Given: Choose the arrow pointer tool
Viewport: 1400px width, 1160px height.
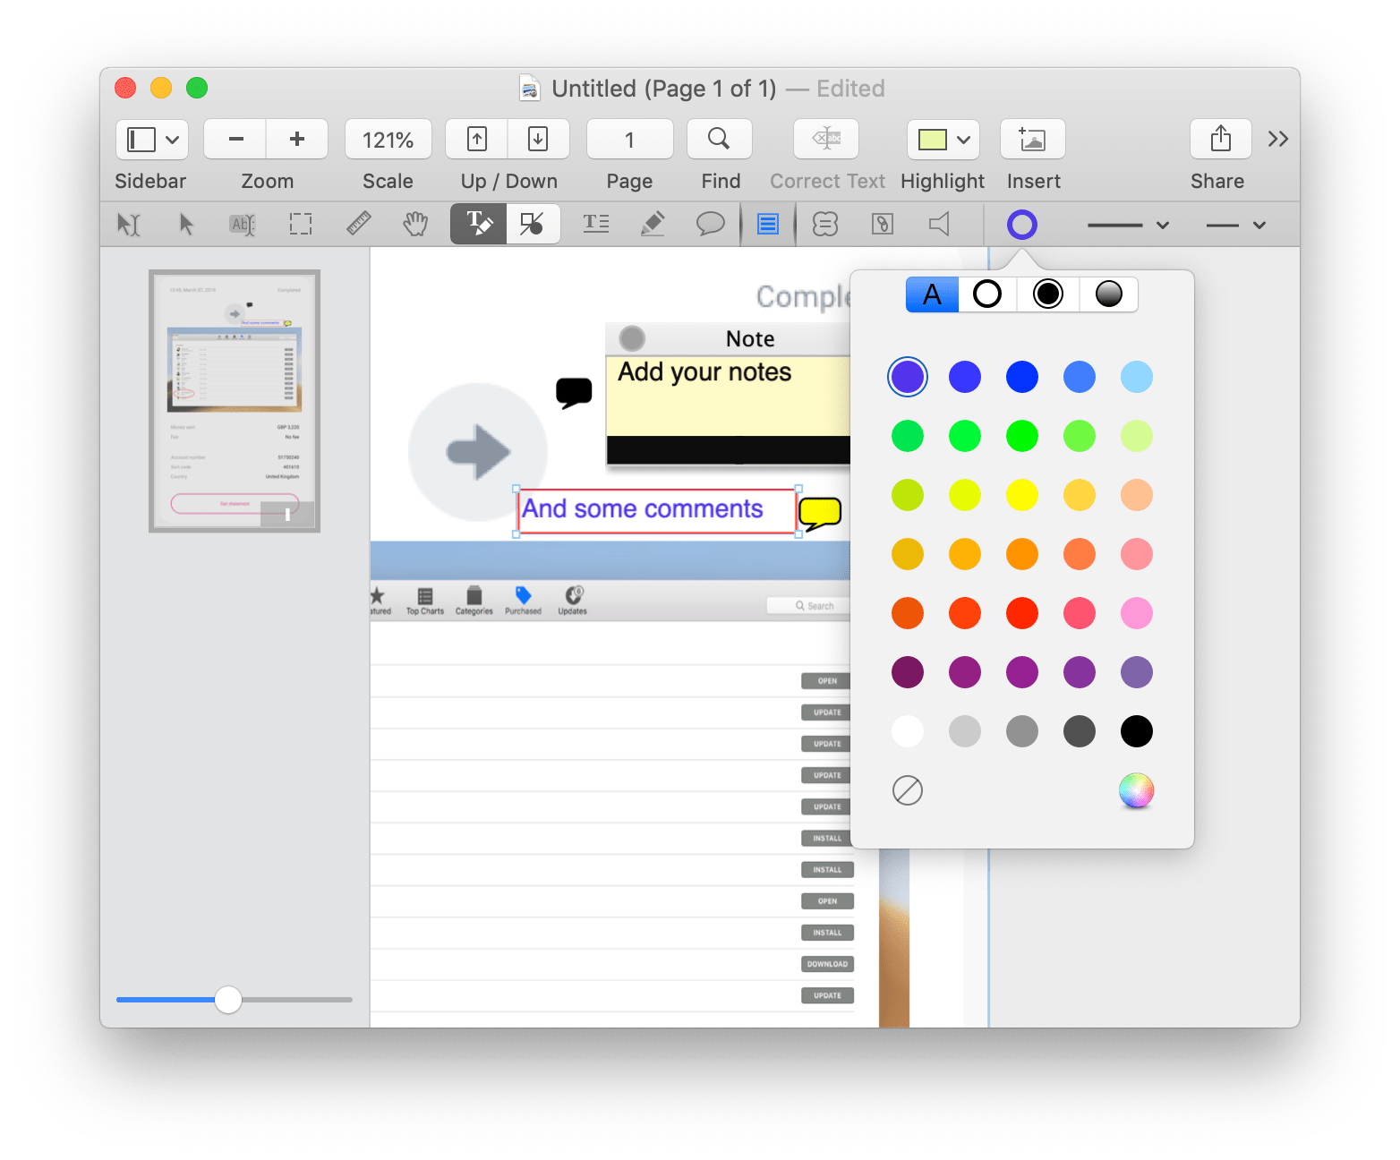Looking at the screenshot, I should click(x=186, y=224).
